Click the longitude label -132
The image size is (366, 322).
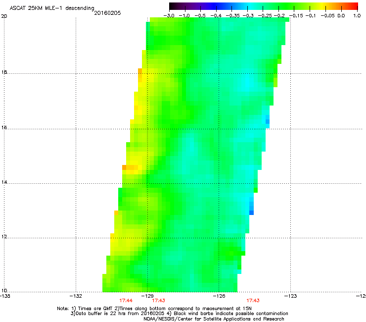pos(76,296)
